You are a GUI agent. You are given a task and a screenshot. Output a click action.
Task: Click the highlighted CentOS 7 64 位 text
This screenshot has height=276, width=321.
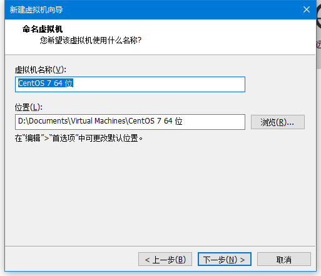pos(46,83)
